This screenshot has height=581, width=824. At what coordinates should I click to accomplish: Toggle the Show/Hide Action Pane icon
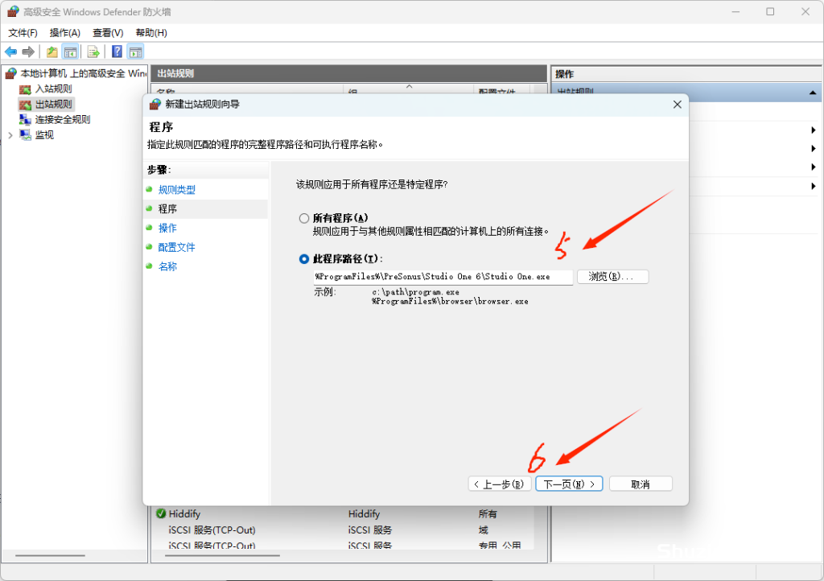click(135, 52)
